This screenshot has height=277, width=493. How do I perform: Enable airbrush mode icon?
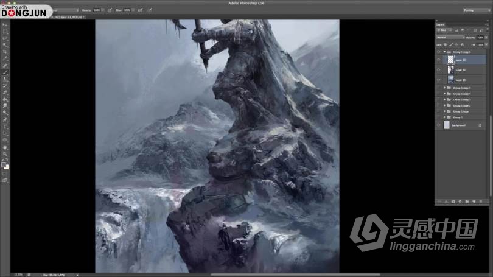tap(140, 10)
